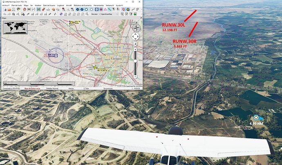282x165 pixels.
Task: Open the Logbook menu
Action: (x=60, y=5)
